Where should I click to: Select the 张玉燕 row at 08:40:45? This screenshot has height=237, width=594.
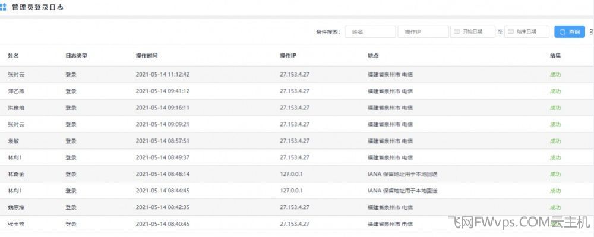tap(297, 224)
